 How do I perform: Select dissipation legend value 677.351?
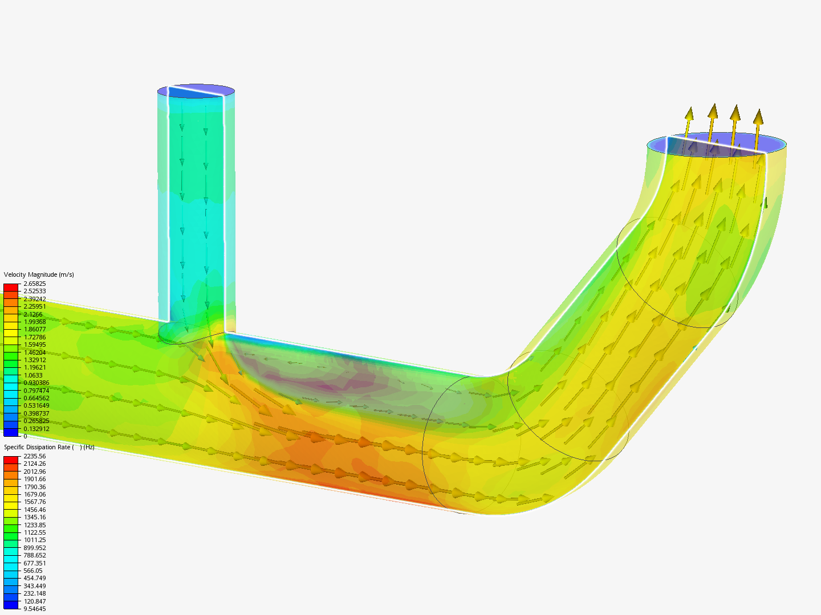pos(35,563)
